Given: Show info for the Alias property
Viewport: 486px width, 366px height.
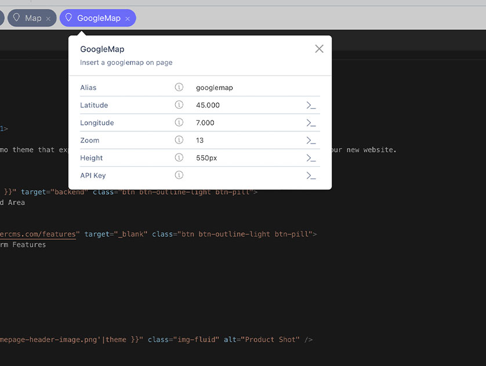Looking at the screenshot, I should point(179,87).
